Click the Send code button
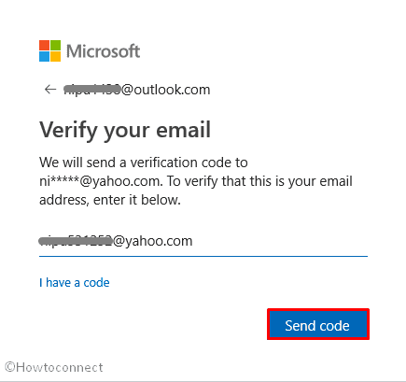This screenshot has height=382, width=406. (x=318, y=324)
